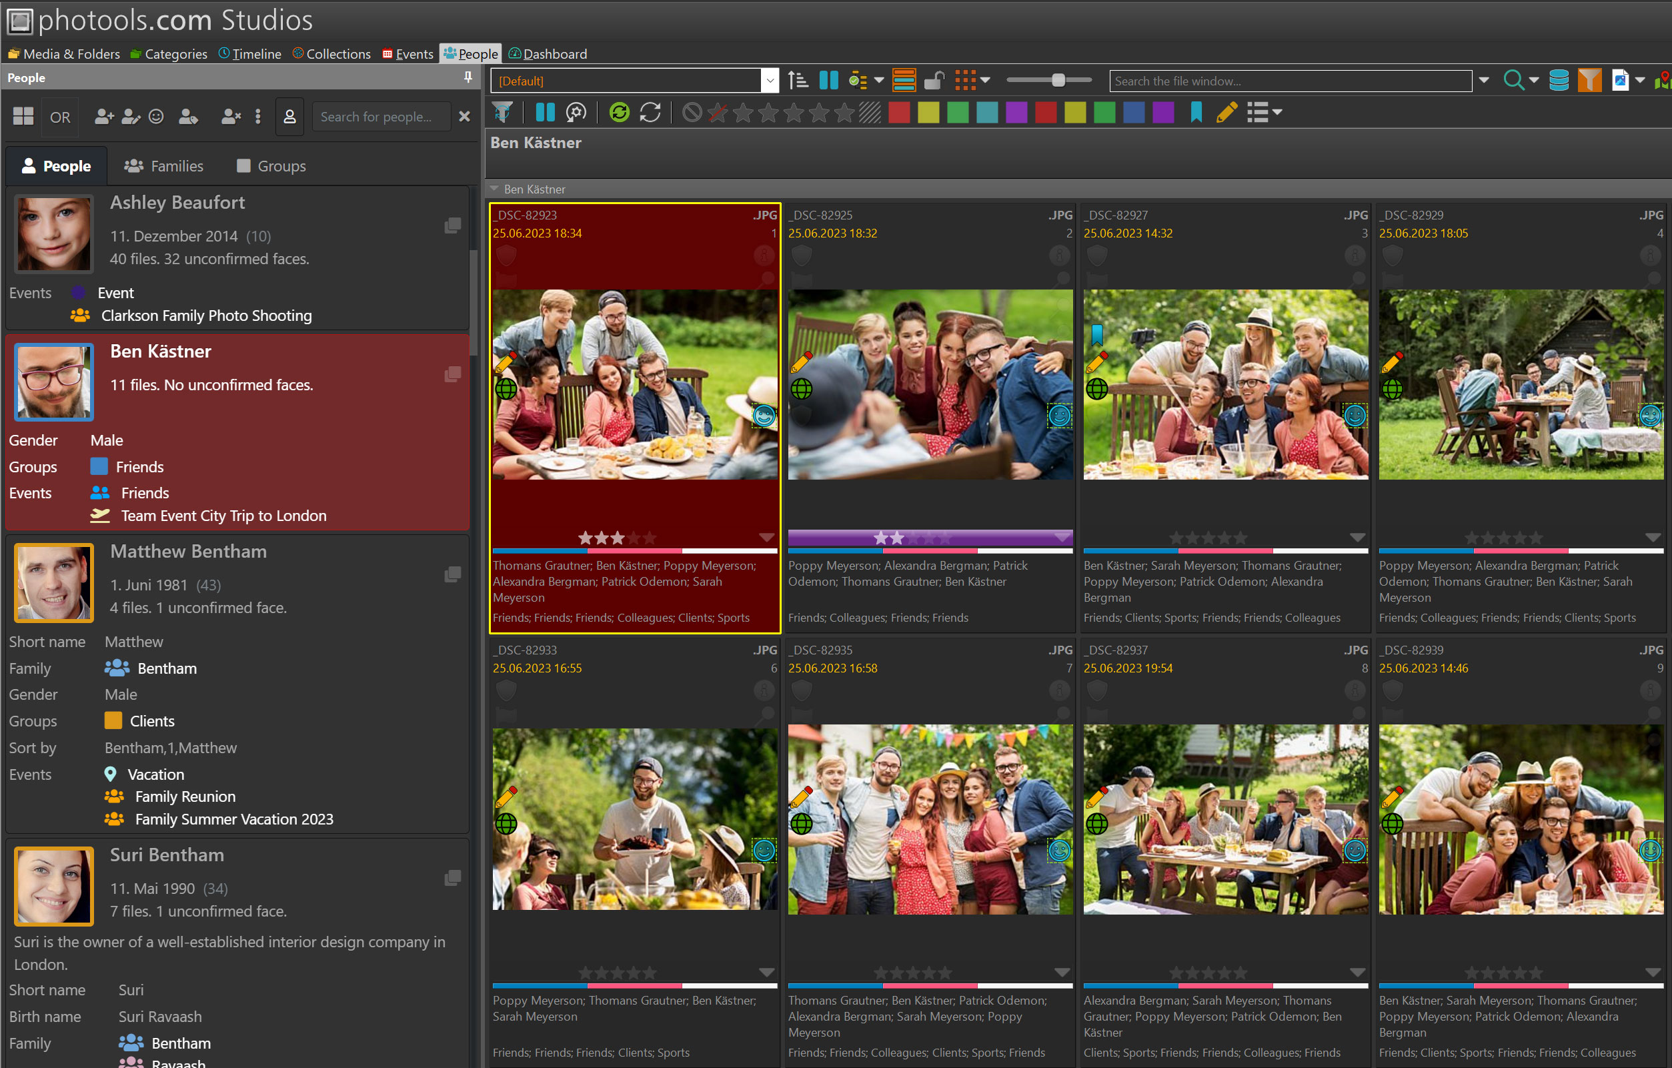Viewport: 1672px width, 1068px height.
Task: Open the thumbnail grid size dropdown arrow
Action: [985, 81]
